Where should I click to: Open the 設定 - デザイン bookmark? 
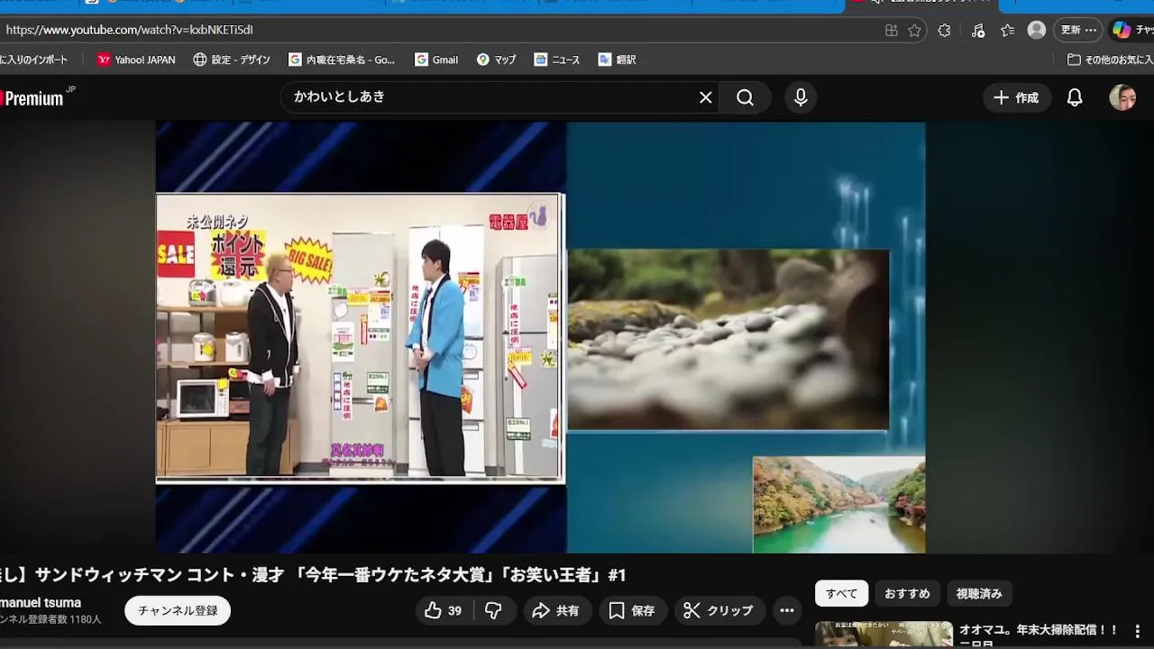click(232, 59)
